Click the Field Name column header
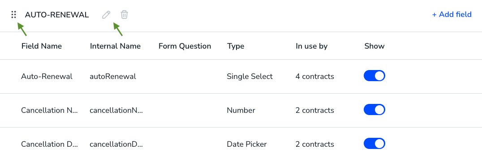The image size is (482, 161). (42, 46)
